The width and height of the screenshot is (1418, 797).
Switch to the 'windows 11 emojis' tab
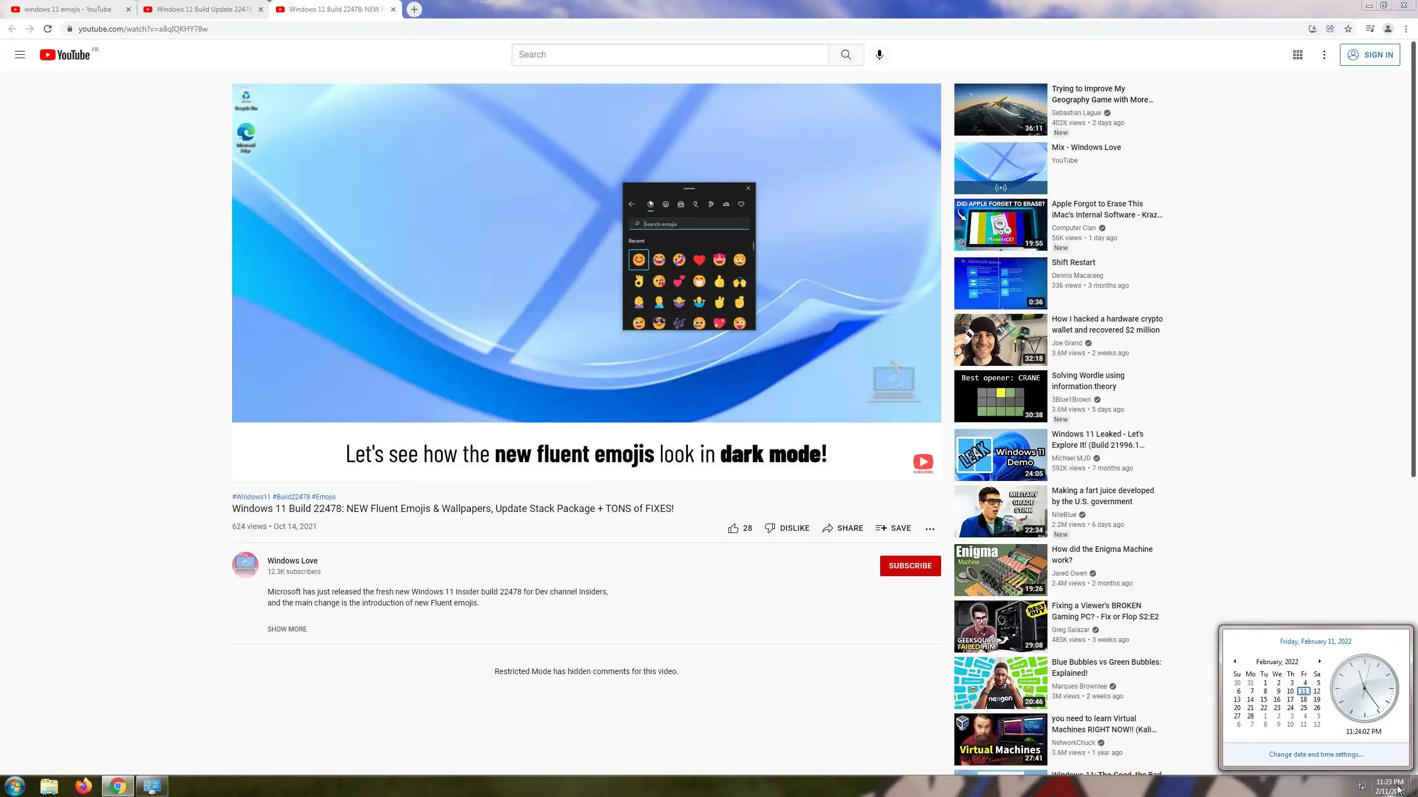click(68, 9)
